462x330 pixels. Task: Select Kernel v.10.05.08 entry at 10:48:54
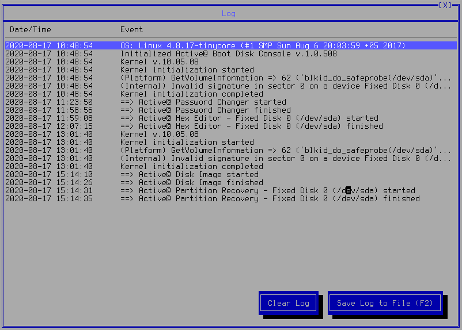coord(231,62)
